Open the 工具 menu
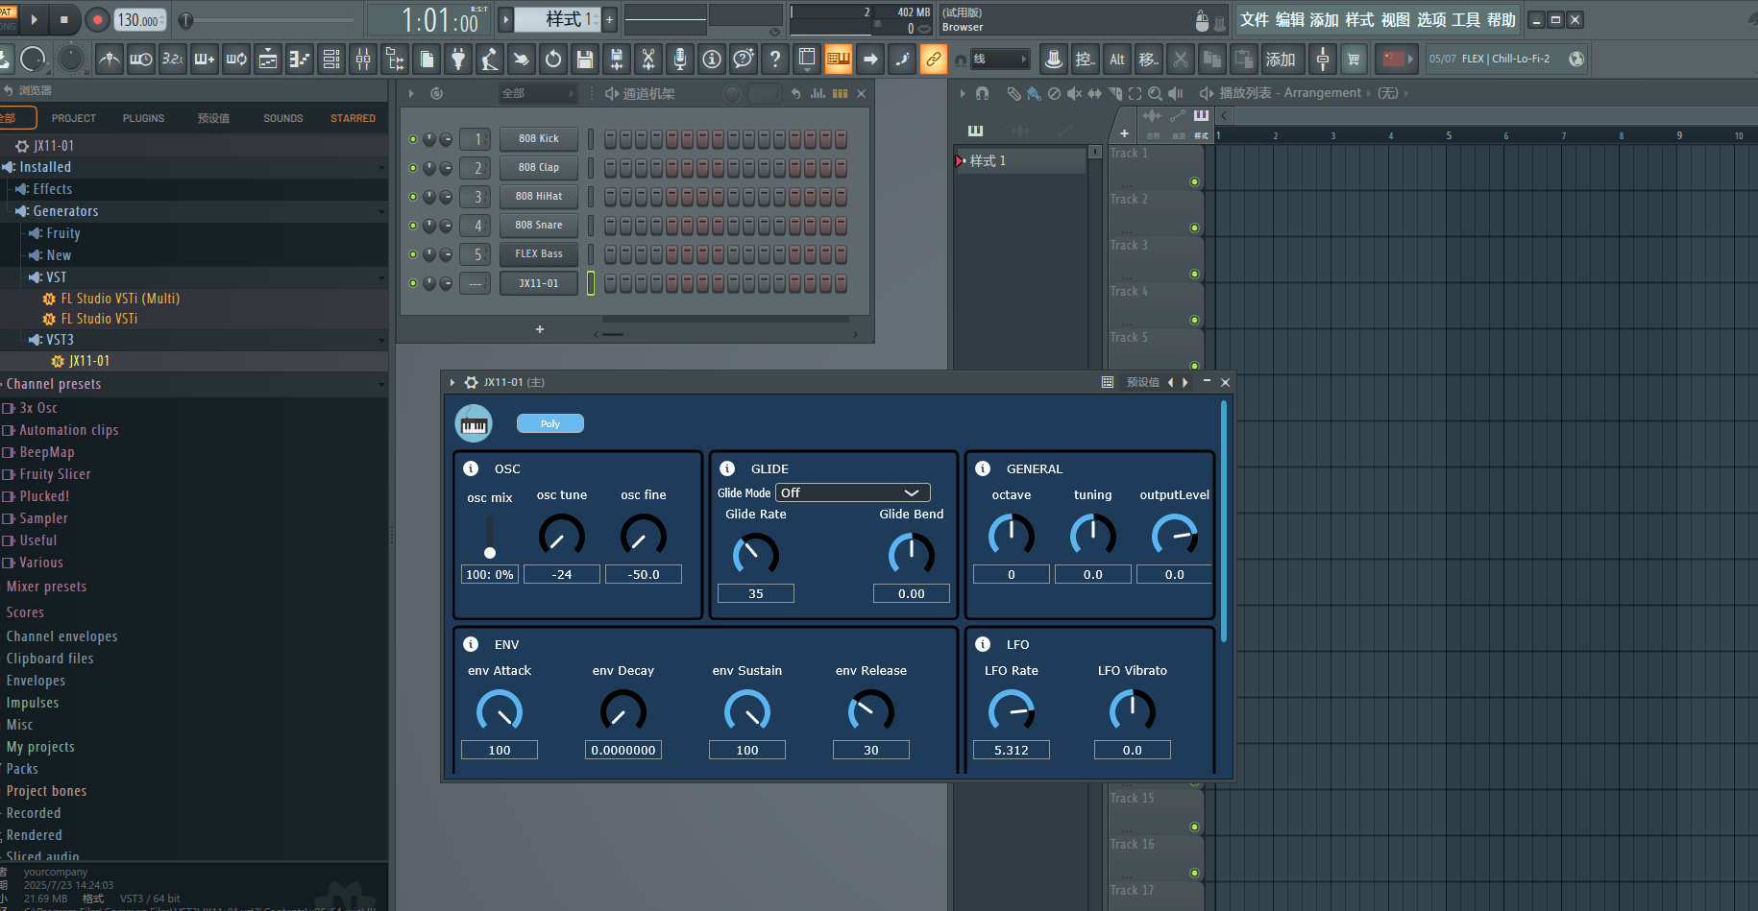Screen dimensions: 1758x911 pyautogui.click(x=1466, y=20)
